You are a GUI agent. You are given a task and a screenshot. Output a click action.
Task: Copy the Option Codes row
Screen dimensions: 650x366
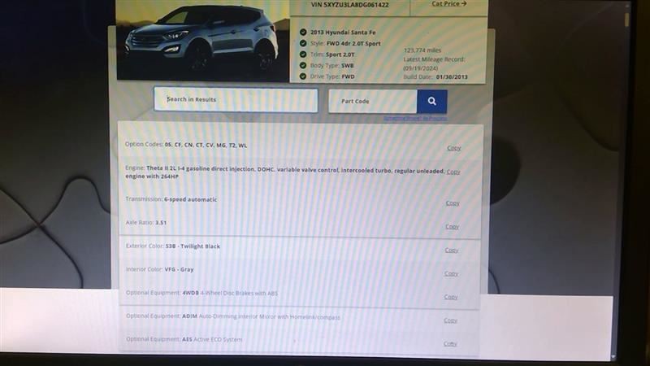click(x=454, y=148)
